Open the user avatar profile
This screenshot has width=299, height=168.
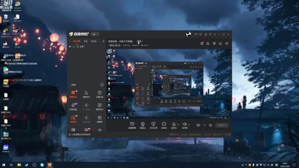[x=188, y=34]
